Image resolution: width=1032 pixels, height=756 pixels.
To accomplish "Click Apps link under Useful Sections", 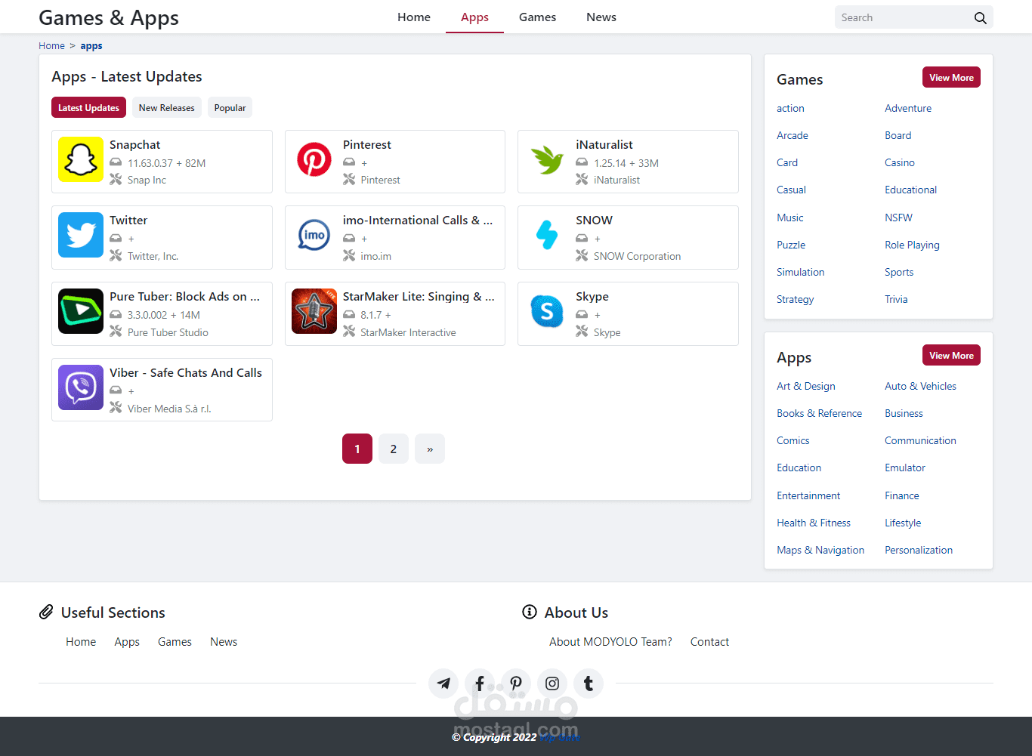I will [x=127, y=642].
